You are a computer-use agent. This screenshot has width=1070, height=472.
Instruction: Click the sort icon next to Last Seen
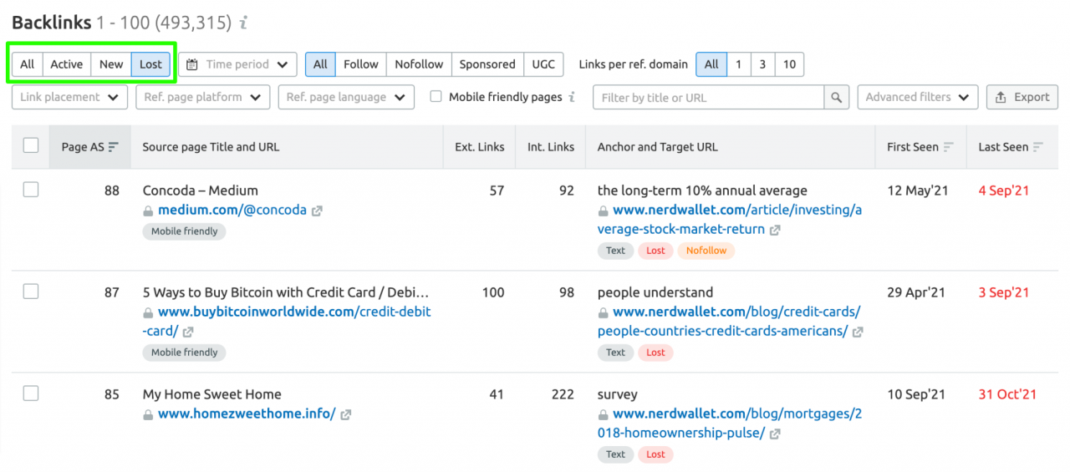point(1038,147)
